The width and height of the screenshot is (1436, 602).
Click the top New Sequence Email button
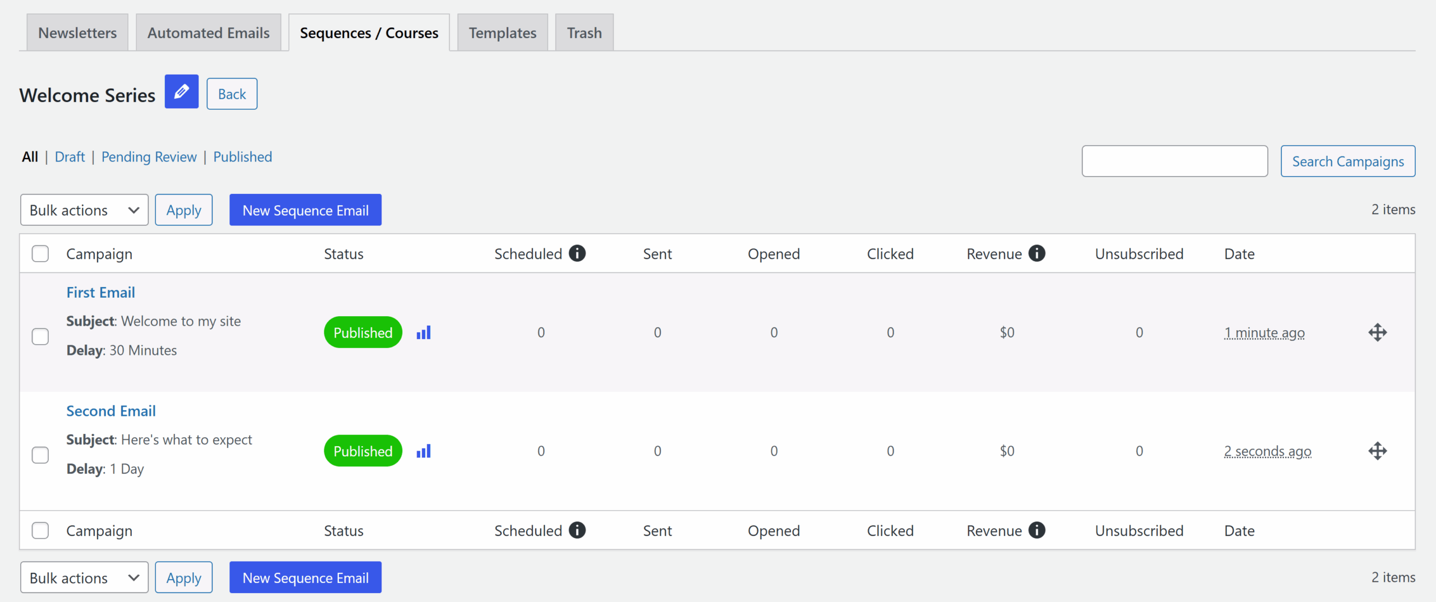point(305,210)
